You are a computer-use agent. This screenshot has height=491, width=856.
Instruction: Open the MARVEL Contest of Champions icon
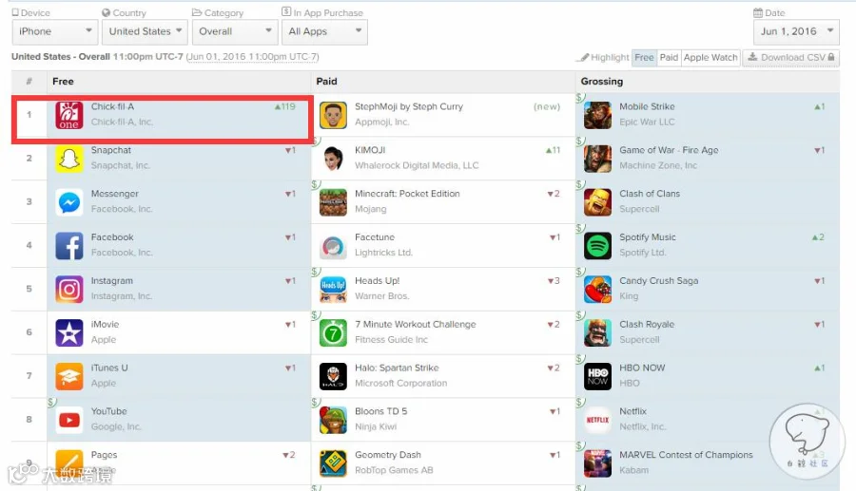(x=597, y=463)
